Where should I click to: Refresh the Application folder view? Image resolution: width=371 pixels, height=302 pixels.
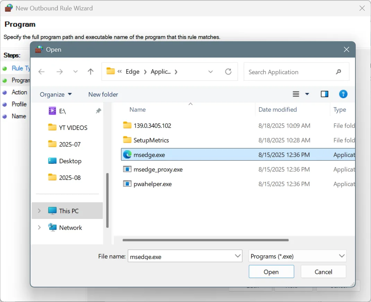[x=228, y=71]
